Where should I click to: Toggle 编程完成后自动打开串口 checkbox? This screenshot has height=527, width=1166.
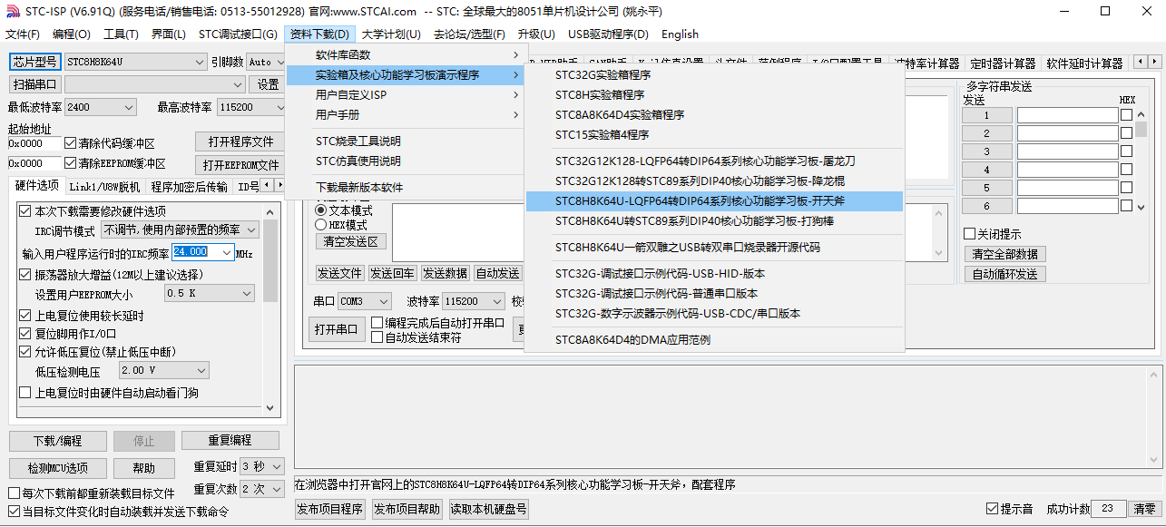pos(377,323)
